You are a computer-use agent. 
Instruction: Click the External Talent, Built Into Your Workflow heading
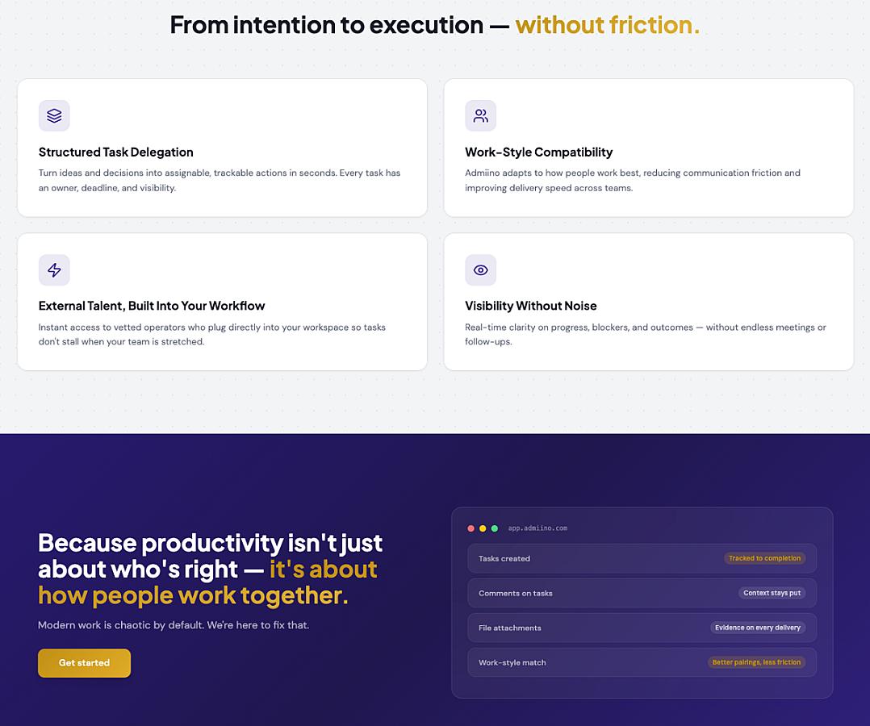pyautogui.click(x=152, y=307)
